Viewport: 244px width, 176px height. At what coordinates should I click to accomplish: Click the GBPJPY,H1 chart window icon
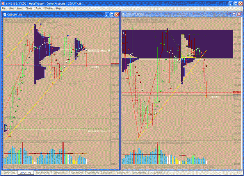click(5, 14)
